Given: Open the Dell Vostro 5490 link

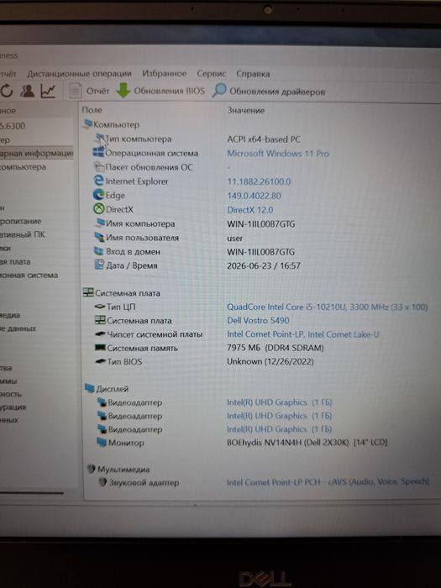Looking at the screenshot, I should (x=258, y=321).
